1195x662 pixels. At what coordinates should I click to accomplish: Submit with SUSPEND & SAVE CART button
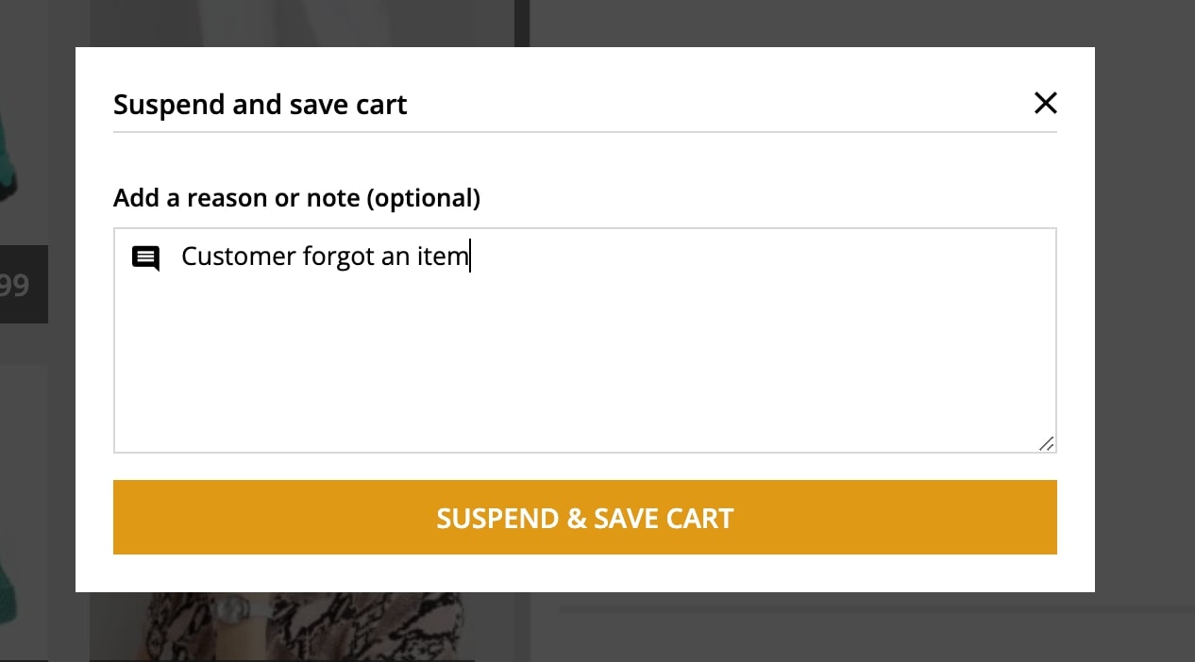[585, 518]
